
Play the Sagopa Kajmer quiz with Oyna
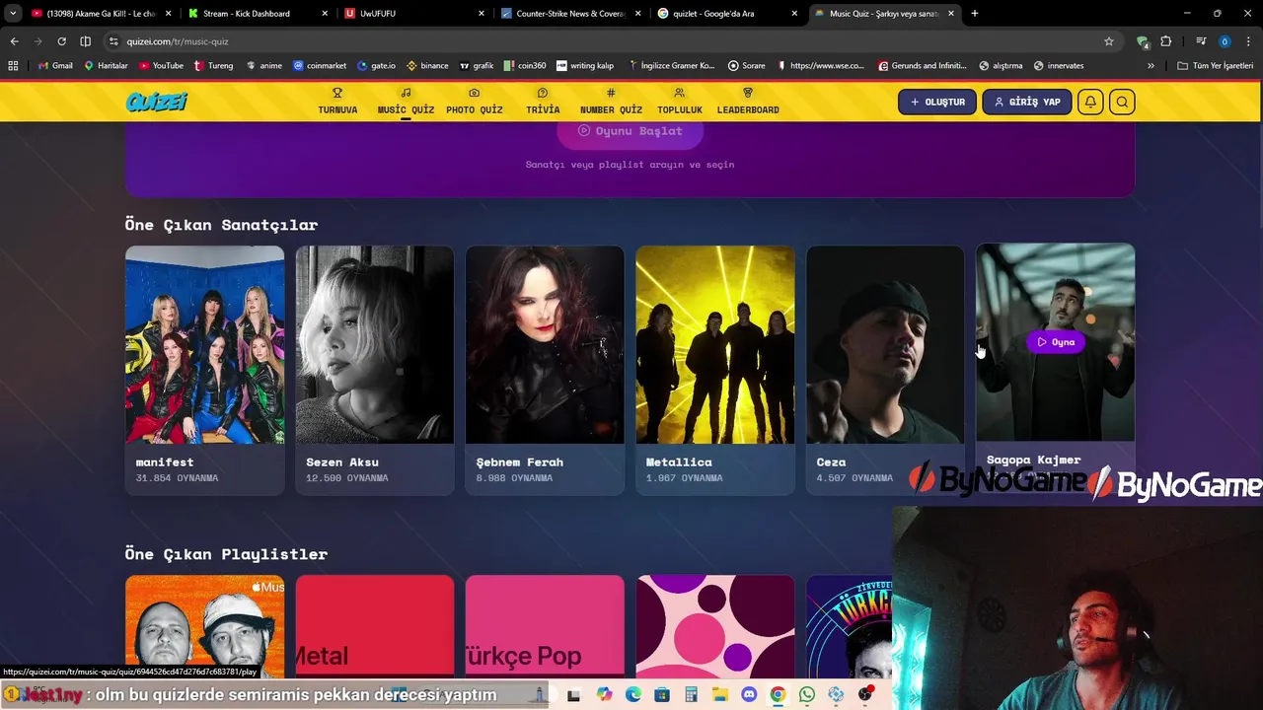click(1056, 342)
